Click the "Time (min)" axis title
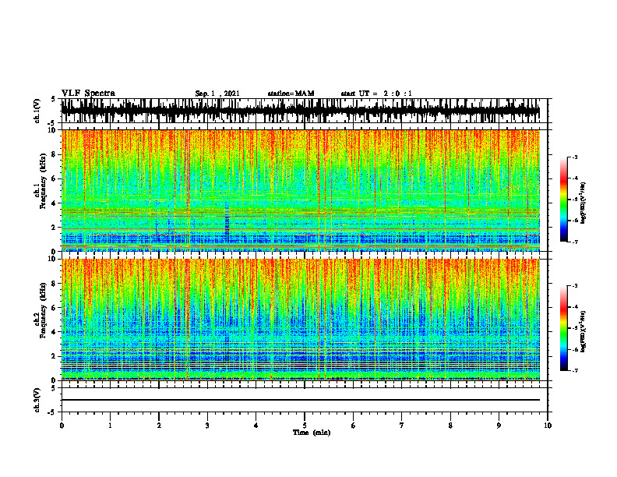The image size is (617, 477). (312, 433)
